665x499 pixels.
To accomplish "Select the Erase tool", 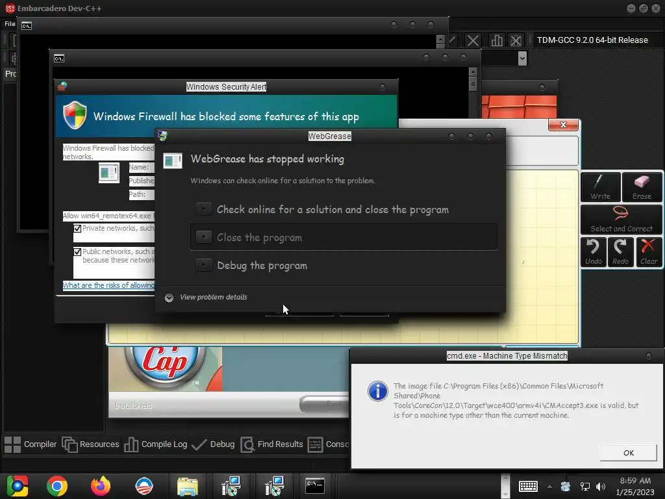I will tap(642, 186).
